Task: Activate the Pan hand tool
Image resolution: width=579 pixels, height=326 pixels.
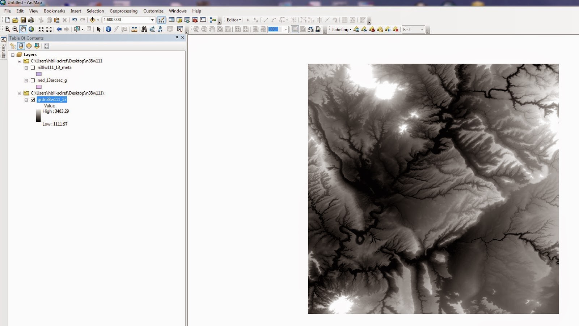Action: 23,29
